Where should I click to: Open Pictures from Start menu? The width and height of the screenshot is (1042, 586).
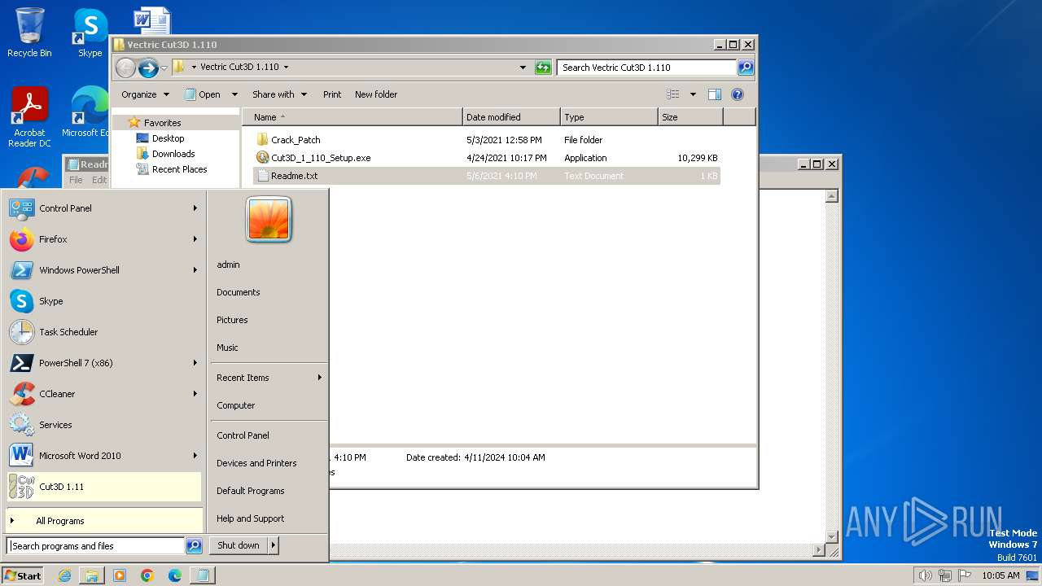coord(232,320)
